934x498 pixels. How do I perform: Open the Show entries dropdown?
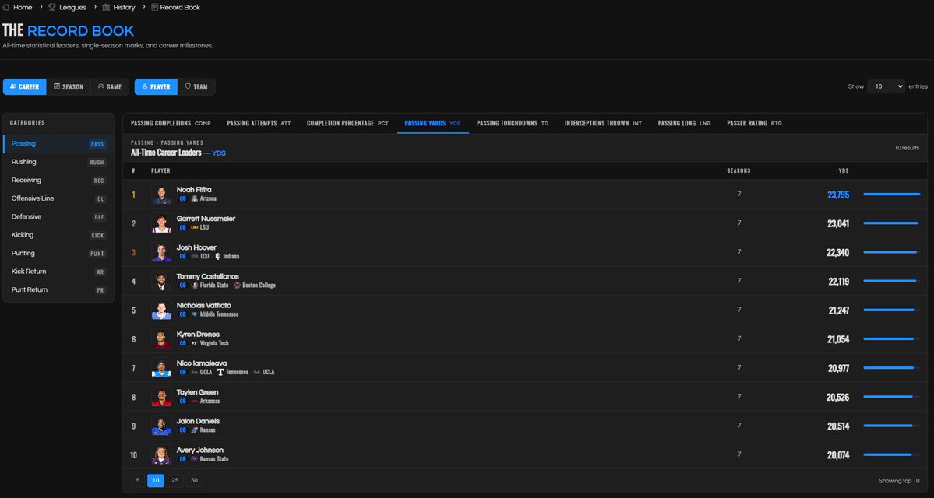886,86
